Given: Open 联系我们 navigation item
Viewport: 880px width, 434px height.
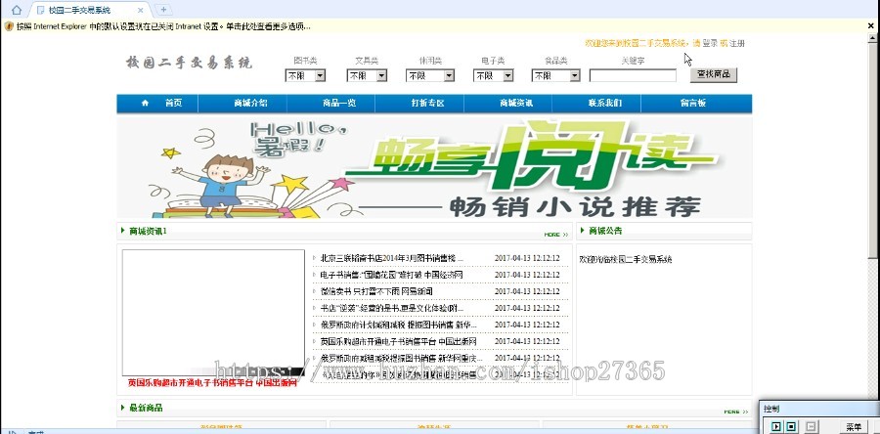Looking at the screenshot, I should click(x=605, y=104).
